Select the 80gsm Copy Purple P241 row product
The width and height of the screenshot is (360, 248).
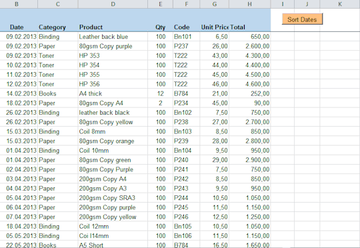click(113, 169)
